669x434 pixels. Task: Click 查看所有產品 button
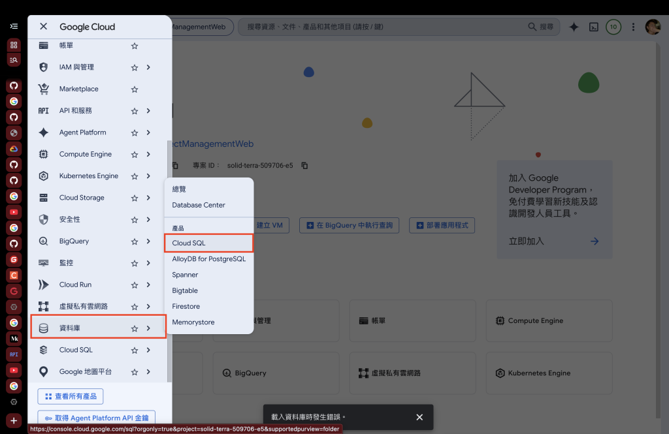71,397
